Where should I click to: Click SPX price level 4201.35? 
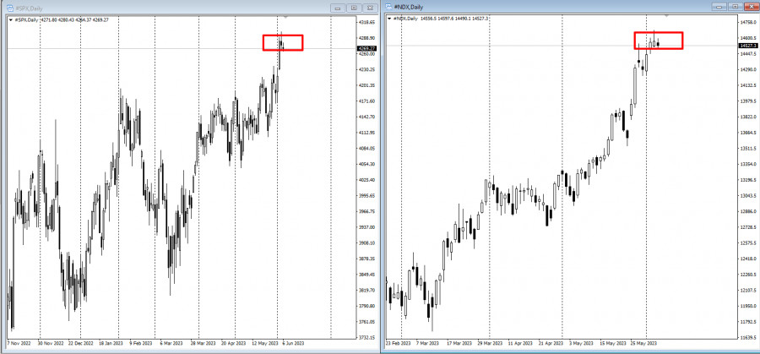(x=367, y=85)
